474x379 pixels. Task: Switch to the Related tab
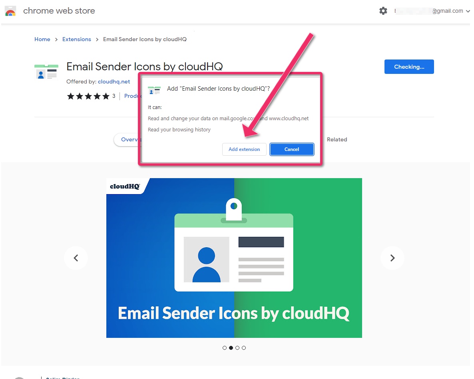click(x=337, y=139)
